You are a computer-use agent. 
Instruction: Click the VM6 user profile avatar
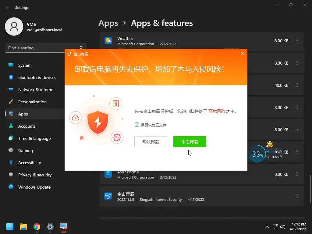click(x=14, y=27)
